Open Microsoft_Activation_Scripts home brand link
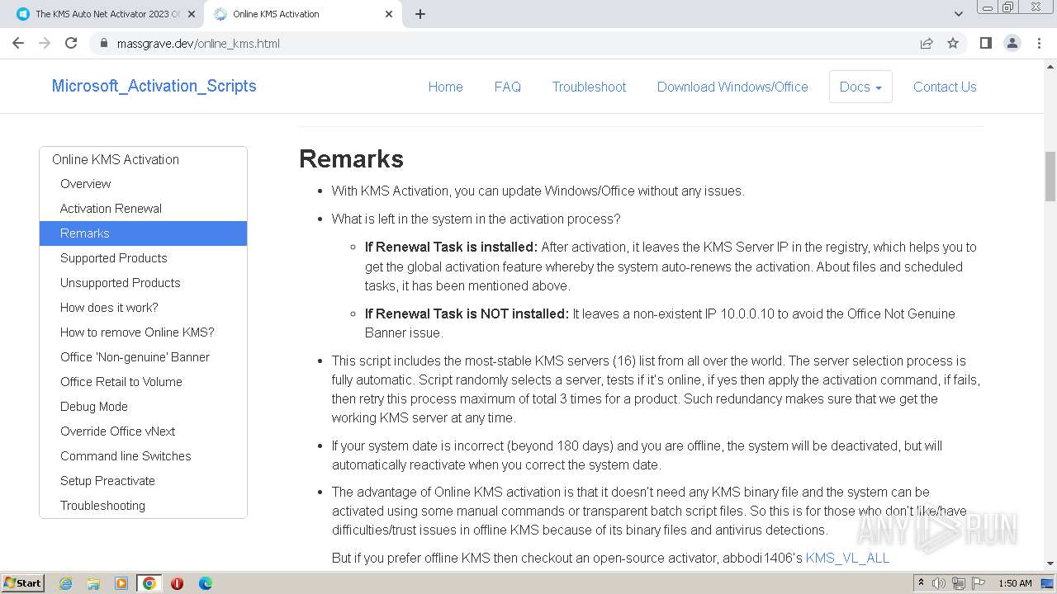1057x594 pixels. (154, 86)
